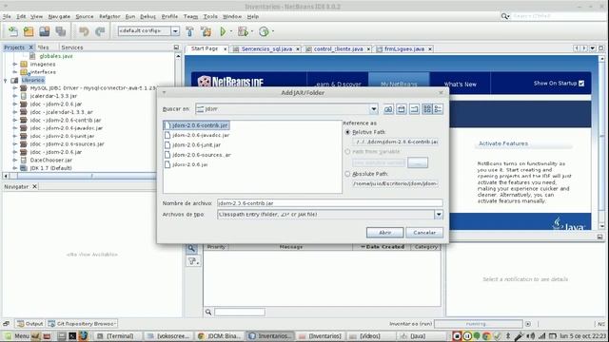Screen dimensions: 609x342
Task: Click the Action Items filter text field
Action: (240, 312)
